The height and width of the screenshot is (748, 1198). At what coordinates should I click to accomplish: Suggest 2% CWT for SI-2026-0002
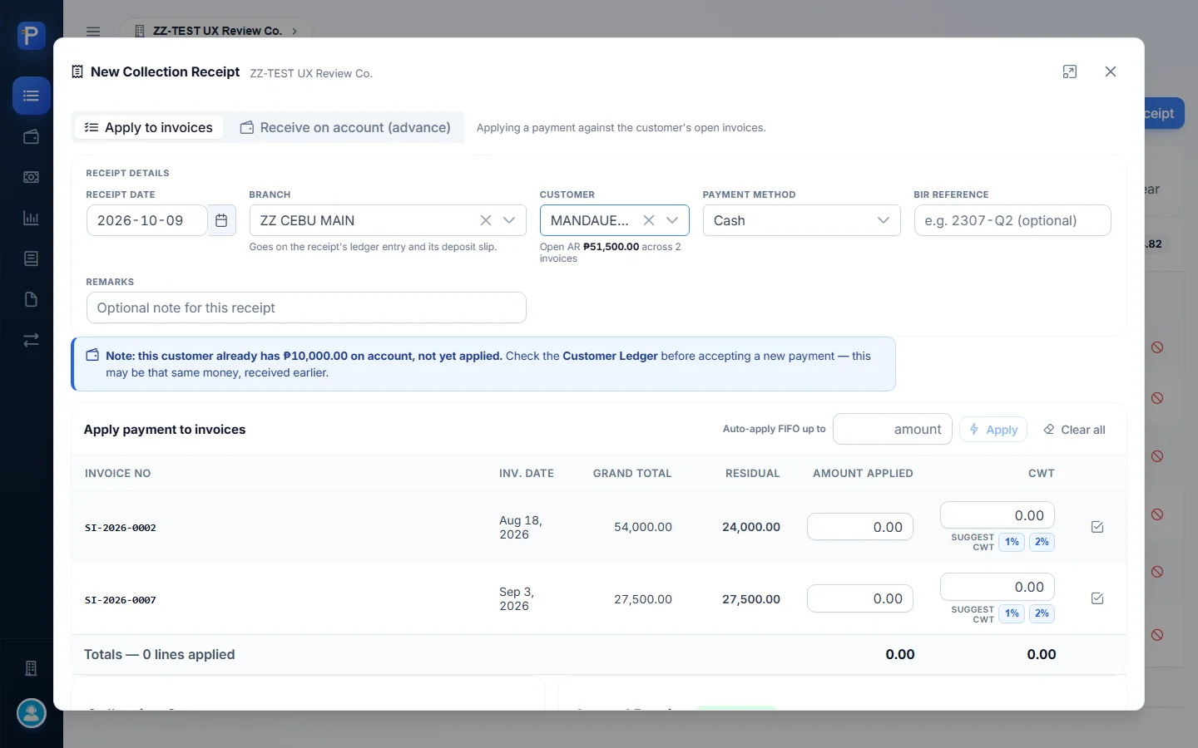1042,542
